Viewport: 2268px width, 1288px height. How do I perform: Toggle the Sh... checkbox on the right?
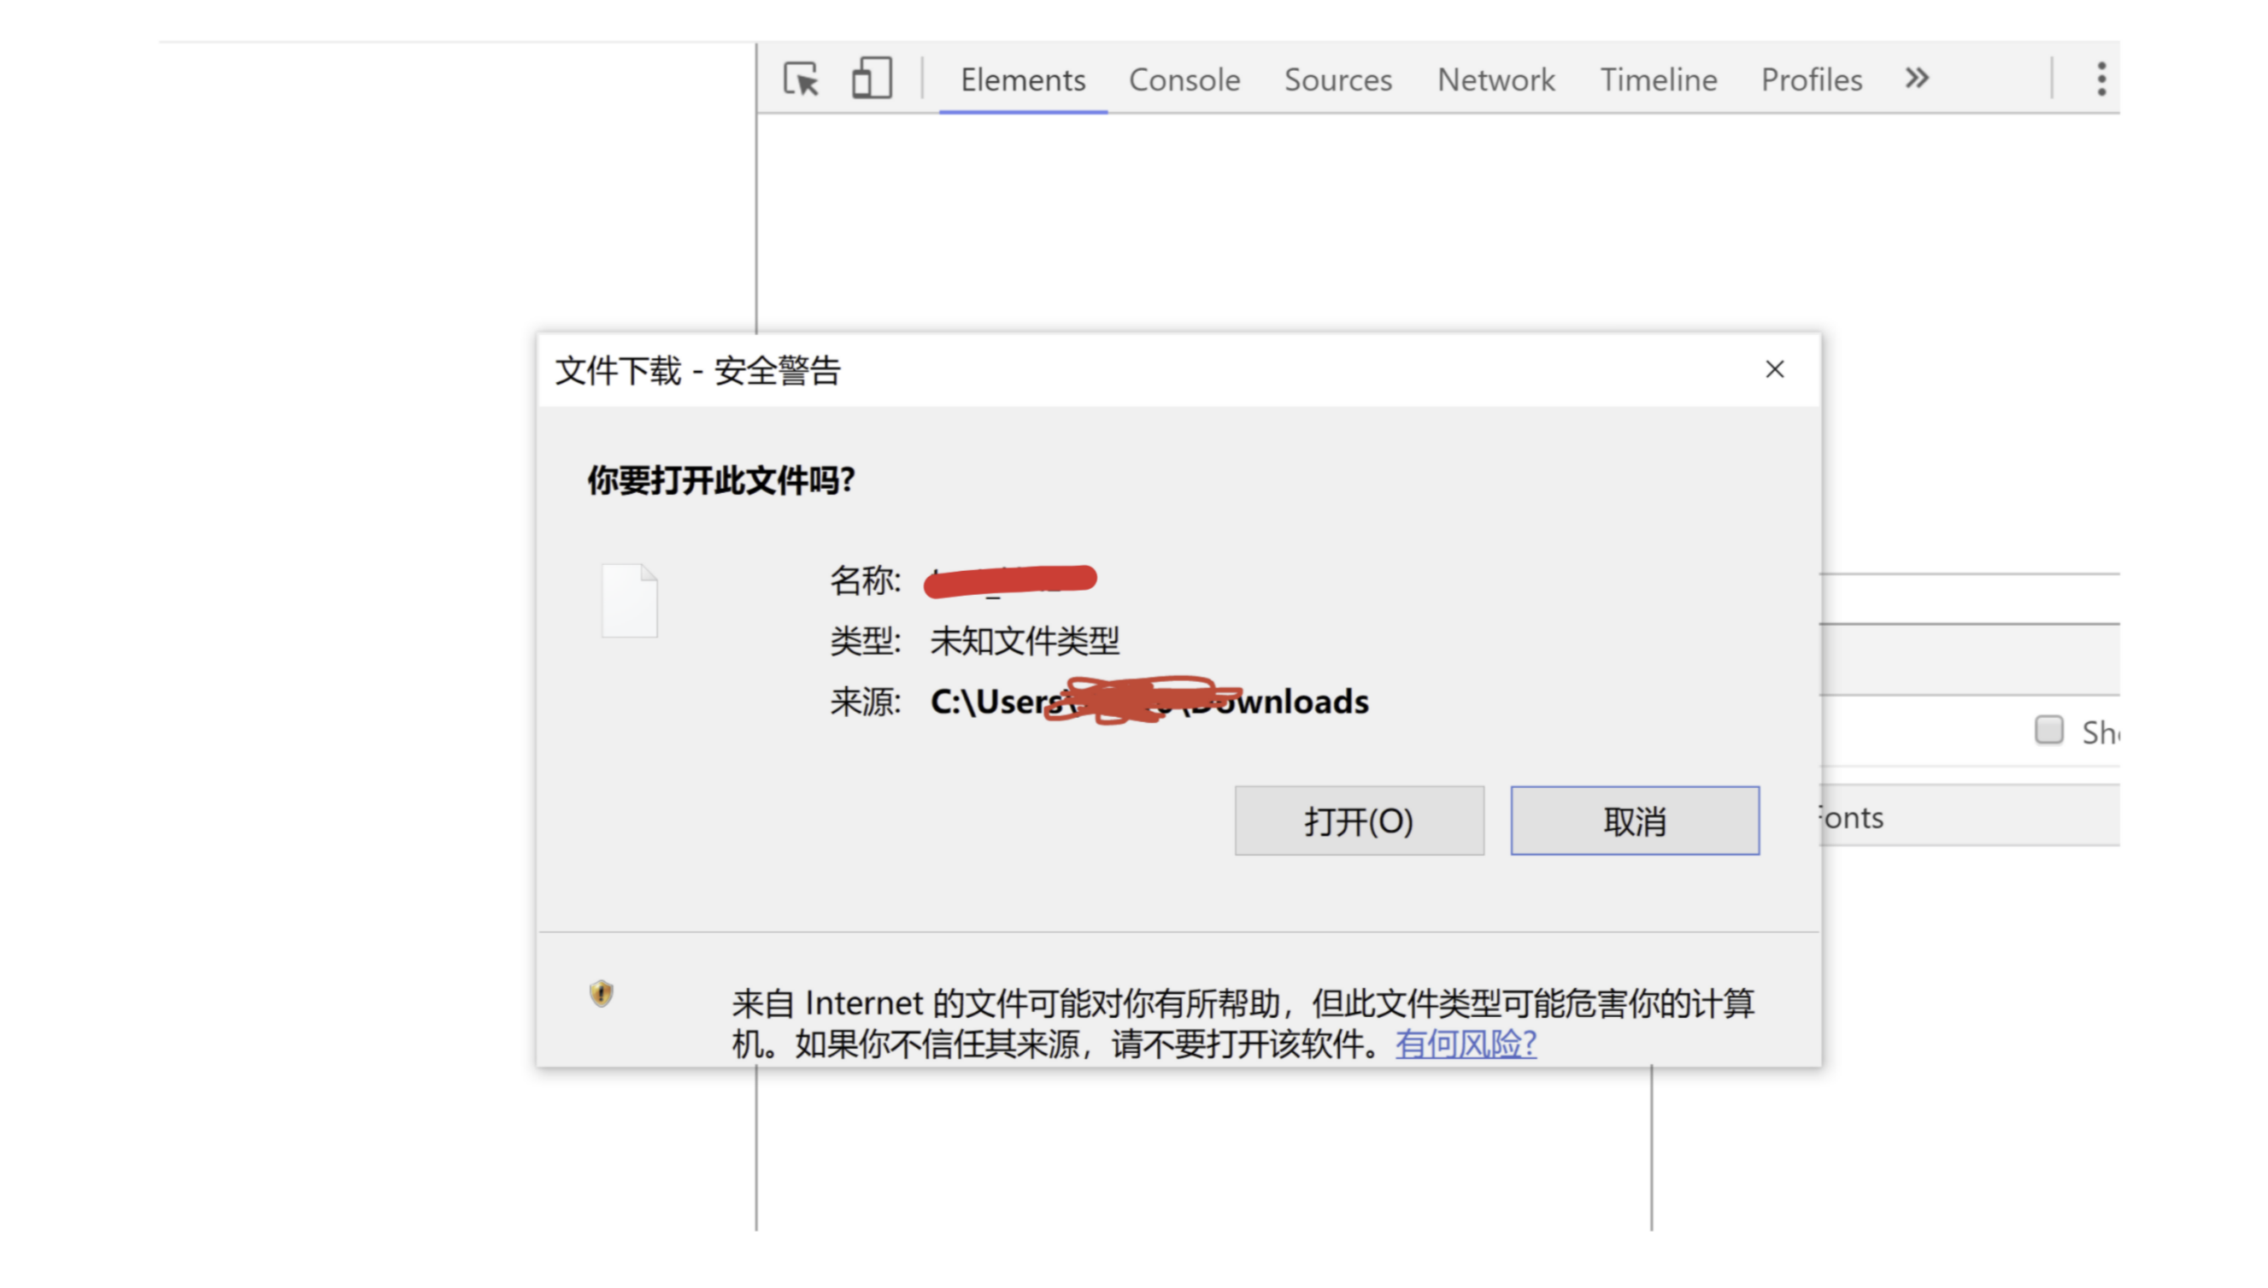click(2048, 730)
